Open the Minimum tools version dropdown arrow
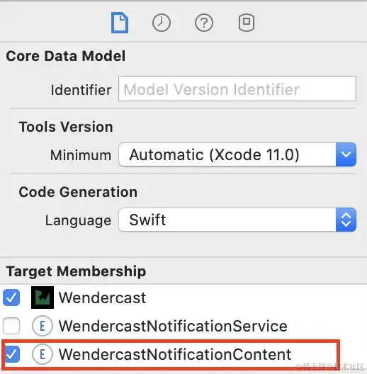This screenshot has width=367, height=374. pyautogui.click(x=346, y=154)
